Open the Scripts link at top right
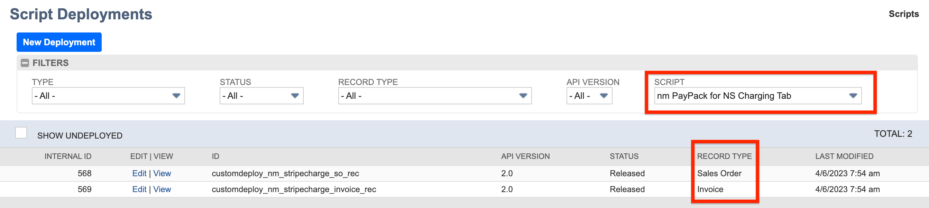Viewport: 929px width, 208px height. click(x=904, y=15)
